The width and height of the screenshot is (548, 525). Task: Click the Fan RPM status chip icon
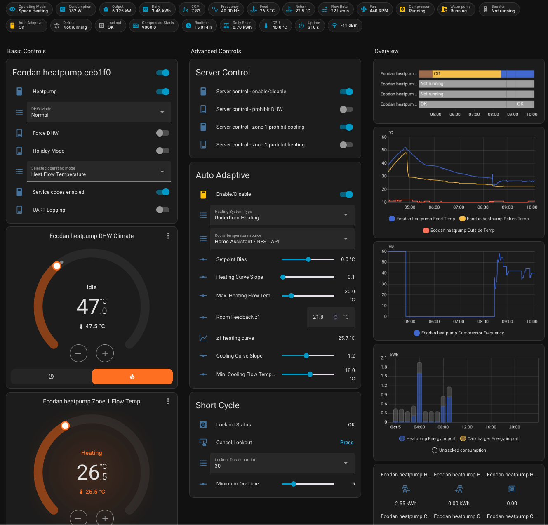[364, 9]
